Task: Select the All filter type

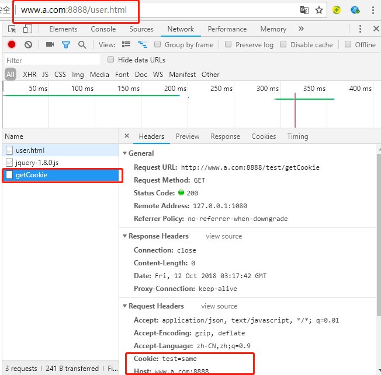Action: tap(10, 74)
